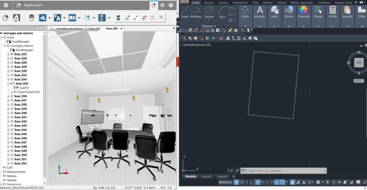Toggle the grid display in AutoCAD status bar

coord(236,182)
